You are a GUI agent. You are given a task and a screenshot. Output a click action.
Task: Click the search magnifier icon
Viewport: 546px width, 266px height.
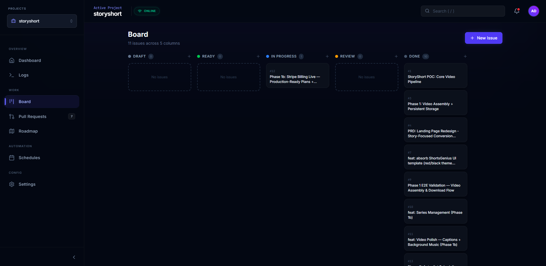tap(427, 11)
